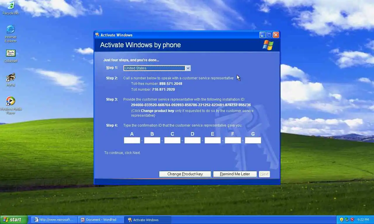Click the disabled maximize button of Activate Windows

coord(269,35)
